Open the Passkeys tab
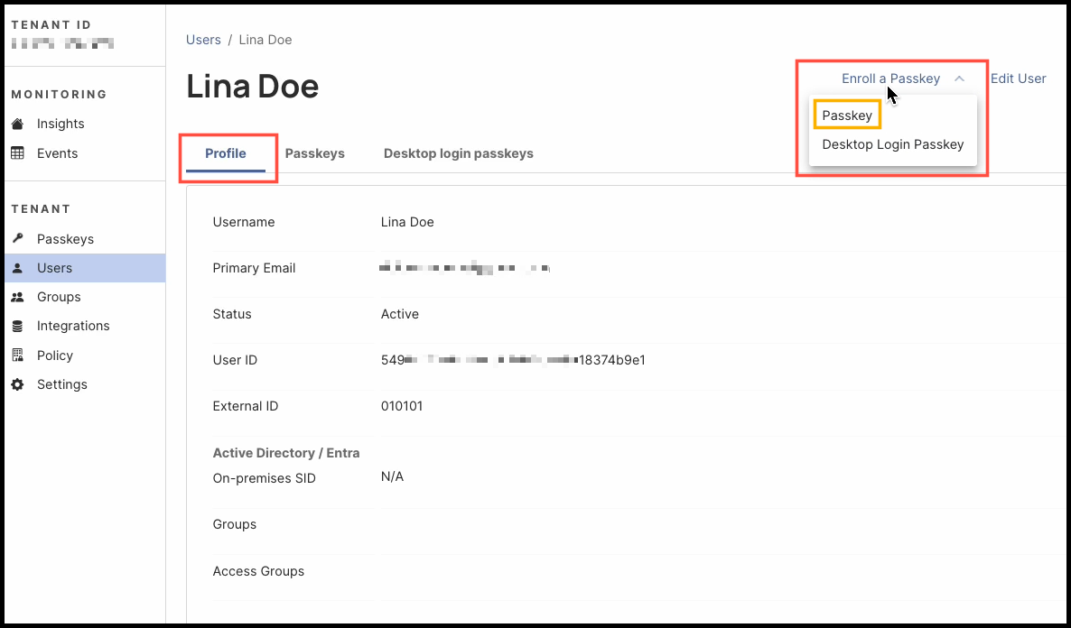1071x628 pixels. (x=315, y=153)
